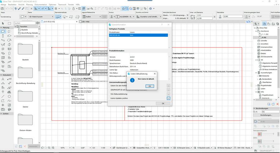Screen dimensions: 280x153
Task: Click OK in Lizenzinformation dialog
Action: (163, 103)
